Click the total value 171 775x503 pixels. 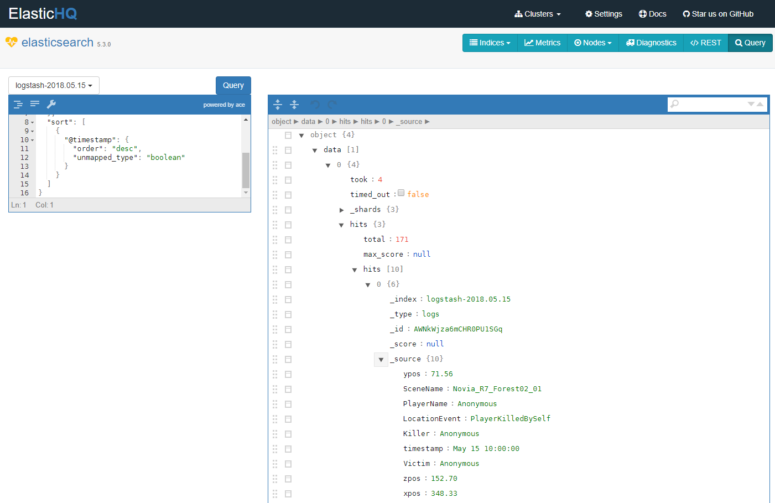click(402, 240)
